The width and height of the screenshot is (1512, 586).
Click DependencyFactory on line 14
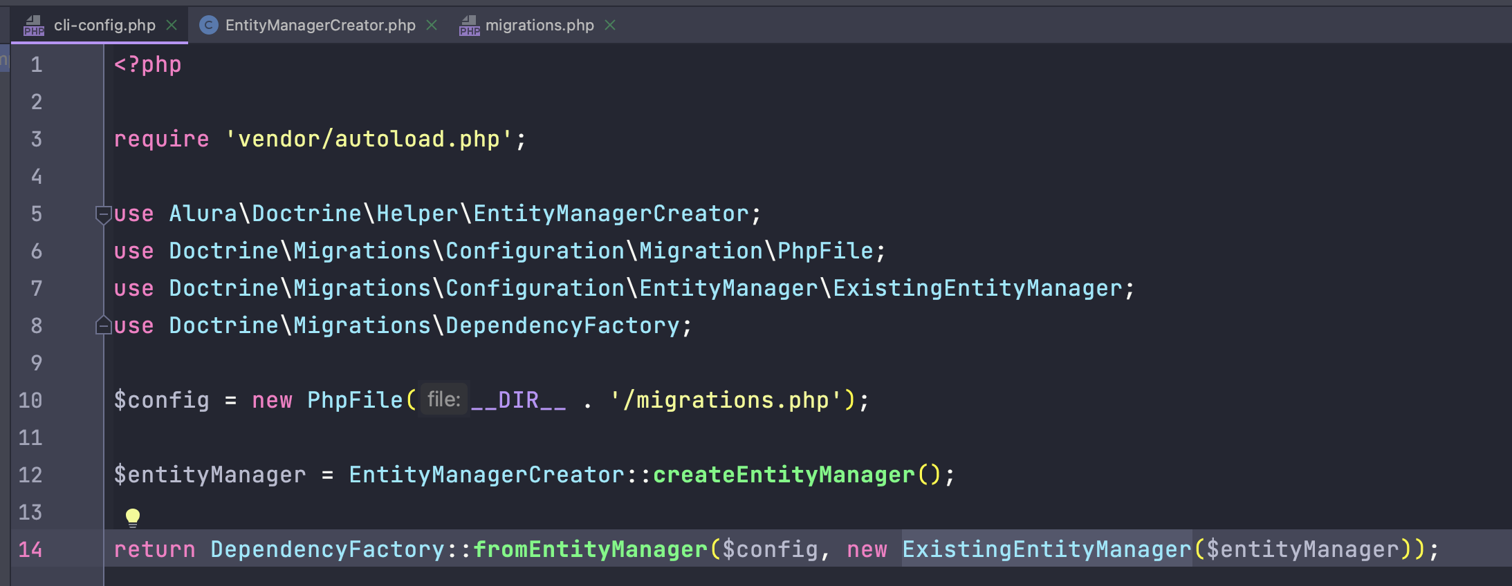point(328,549)
